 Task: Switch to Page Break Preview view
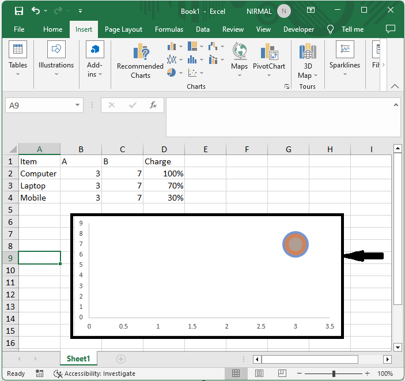coord(283,374)
